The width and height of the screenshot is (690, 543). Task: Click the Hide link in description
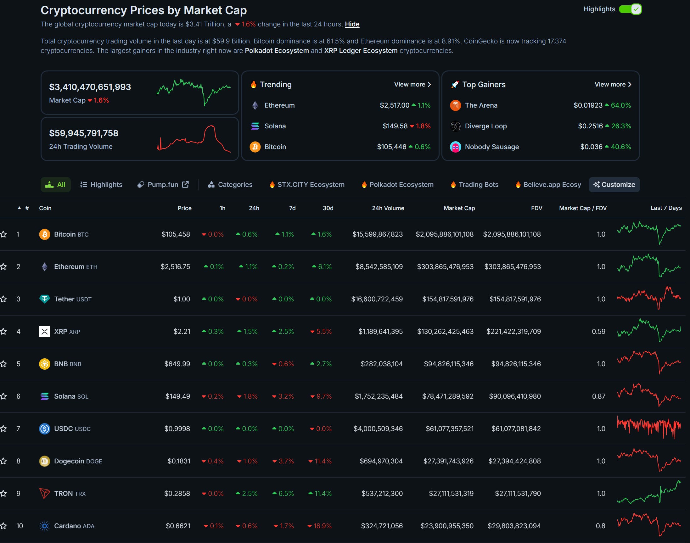[x=352, y=24]
